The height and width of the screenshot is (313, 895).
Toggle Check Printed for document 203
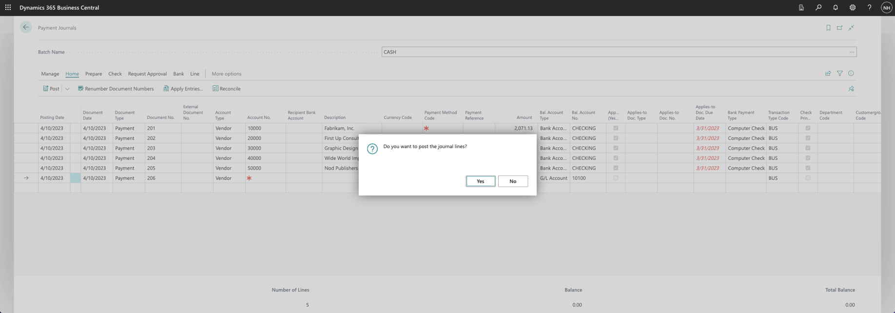808,148
